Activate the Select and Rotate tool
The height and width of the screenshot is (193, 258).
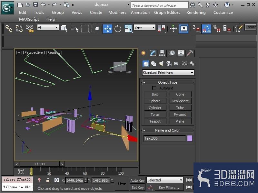[x=118, y=29]
